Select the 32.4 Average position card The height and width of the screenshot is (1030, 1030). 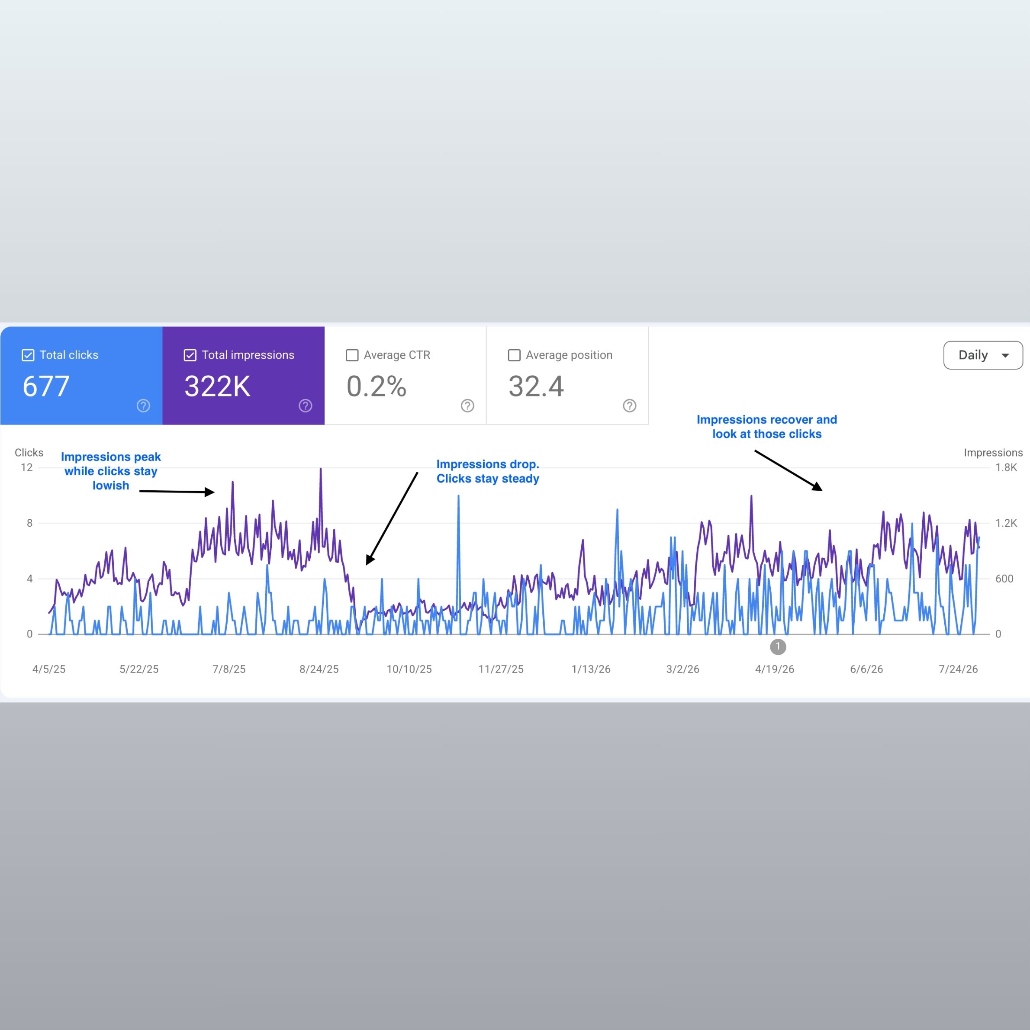point(567,375)
